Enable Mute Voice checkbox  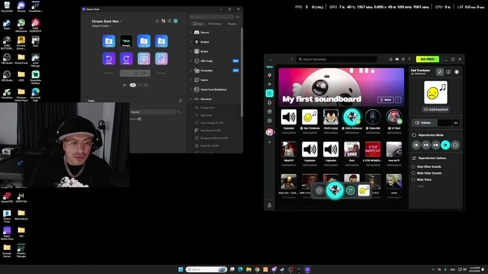413,180
